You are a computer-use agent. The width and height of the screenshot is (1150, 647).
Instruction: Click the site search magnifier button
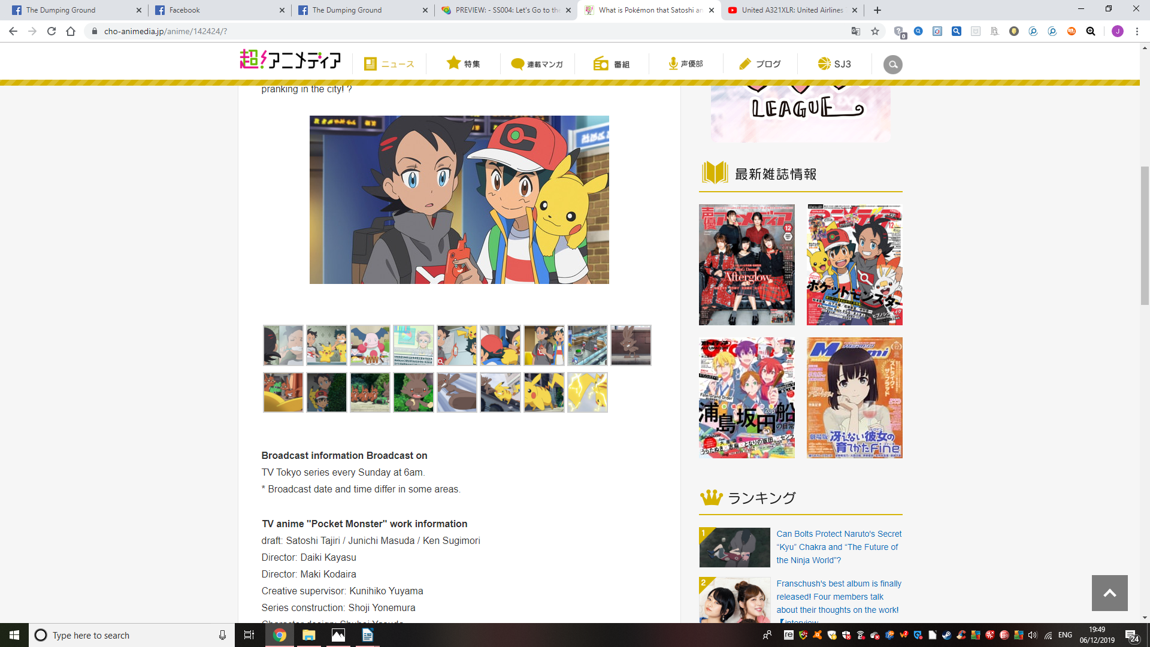coord(892,64)
